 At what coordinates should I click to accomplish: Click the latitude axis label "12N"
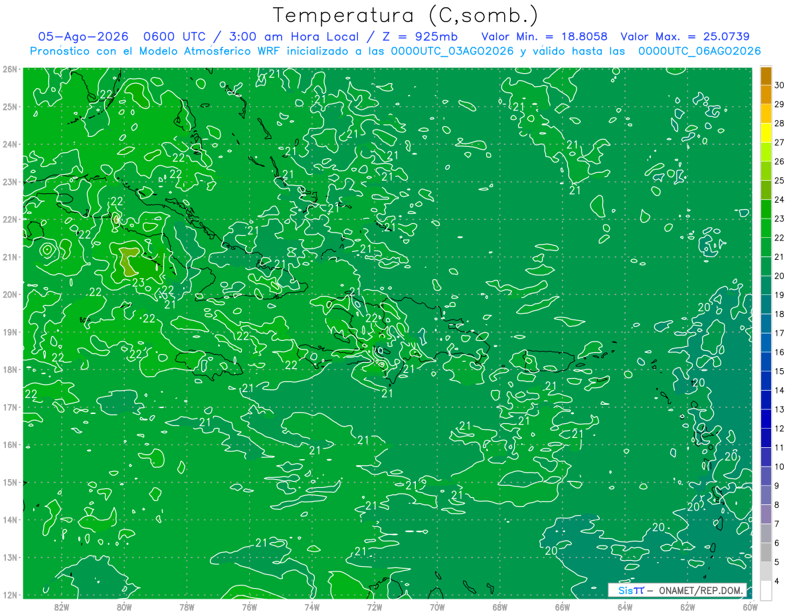pyautogui.click(x=10, y=595)
